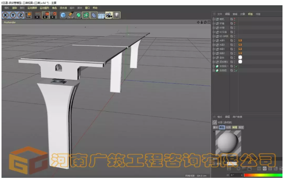The image size is (284, 179).
Task: Click the H hue value field
Action: [x=236, y=175]
